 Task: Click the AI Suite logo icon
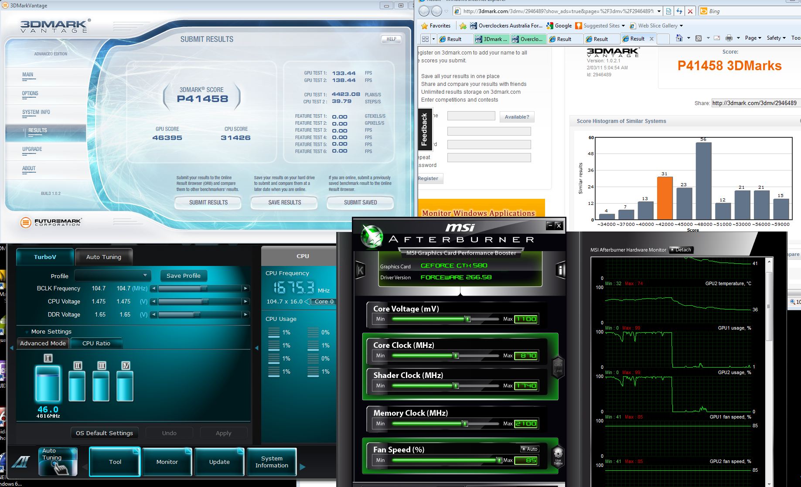(x=20, y=462)
